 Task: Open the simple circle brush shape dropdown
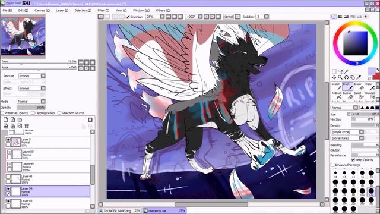click(x=347, y=132)
